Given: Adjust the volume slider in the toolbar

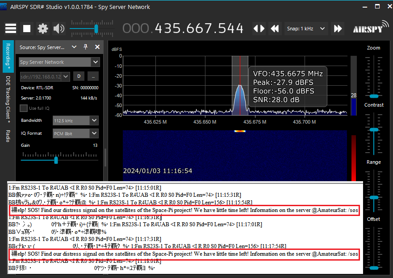Looking at the screenshot, I should click(x=96, y=29).
